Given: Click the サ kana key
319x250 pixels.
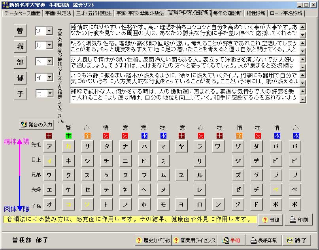Looking at the screenshot, I should pyautogui.click(x=87, y=146).
